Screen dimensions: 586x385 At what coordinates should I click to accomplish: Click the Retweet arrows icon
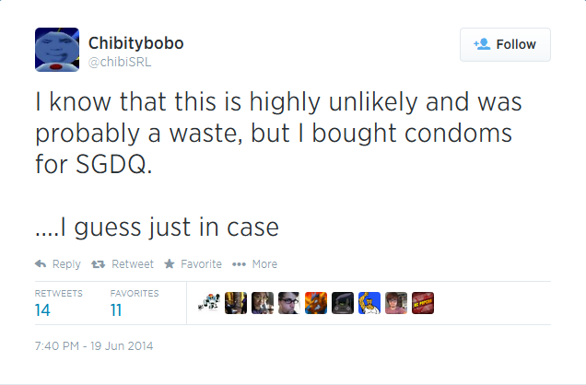(99, 264)
